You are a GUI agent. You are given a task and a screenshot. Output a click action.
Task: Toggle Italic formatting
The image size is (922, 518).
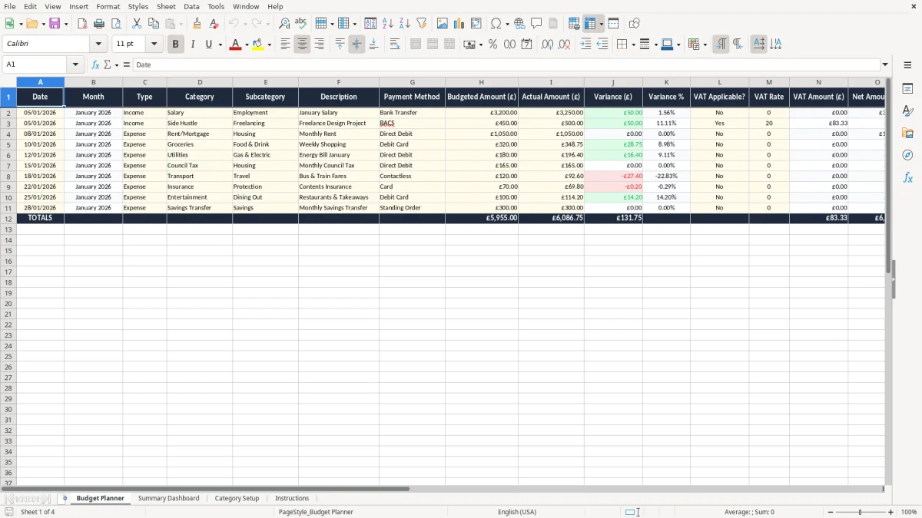[192, 45]
